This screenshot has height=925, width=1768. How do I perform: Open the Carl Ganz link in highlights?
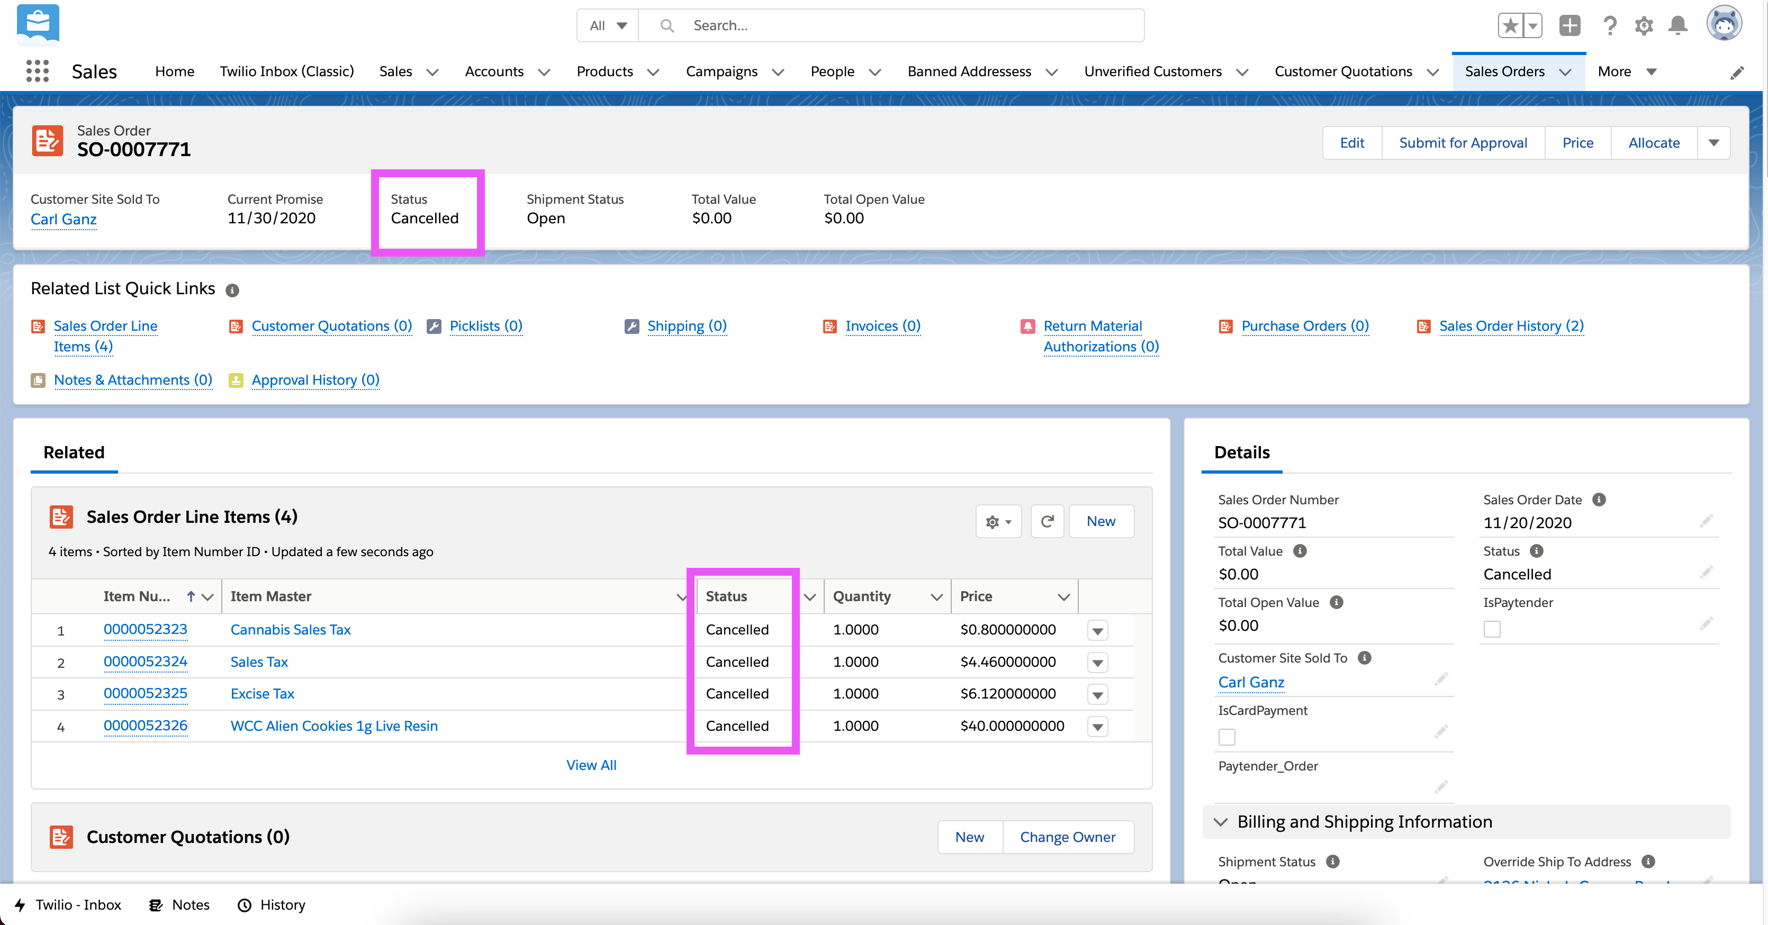point(64,220)
